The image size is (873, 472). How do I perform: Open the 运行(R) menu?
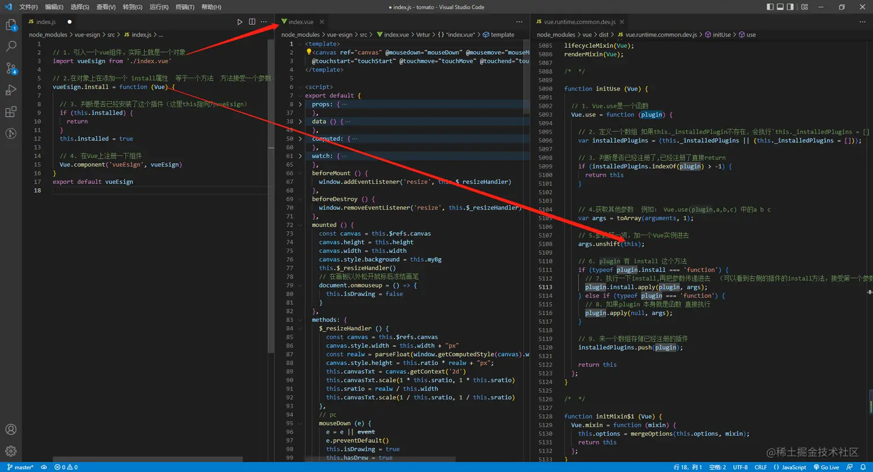pyautogui.click(x=159, y=7)
